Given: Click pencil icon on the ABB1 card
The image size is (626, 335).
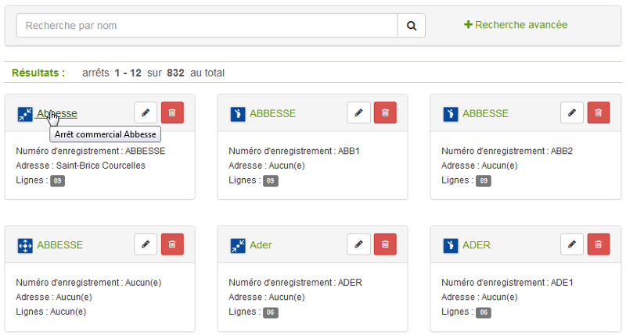Looking at the screenshot, I should coord(358,113).
